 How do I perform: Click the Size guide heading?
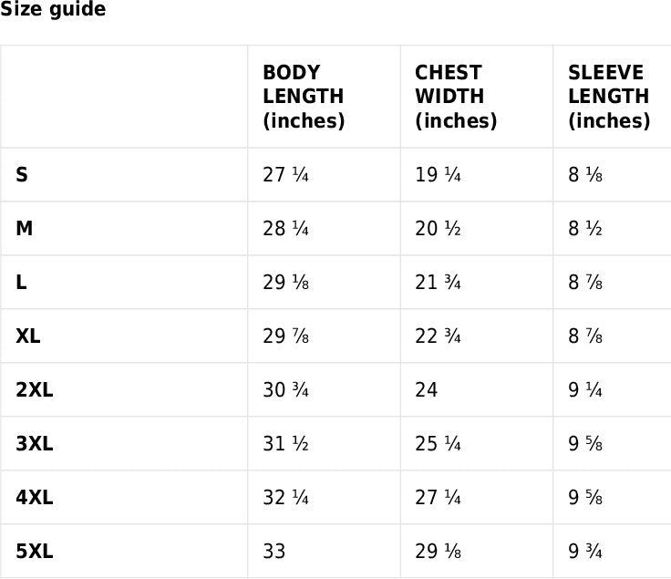53,10
